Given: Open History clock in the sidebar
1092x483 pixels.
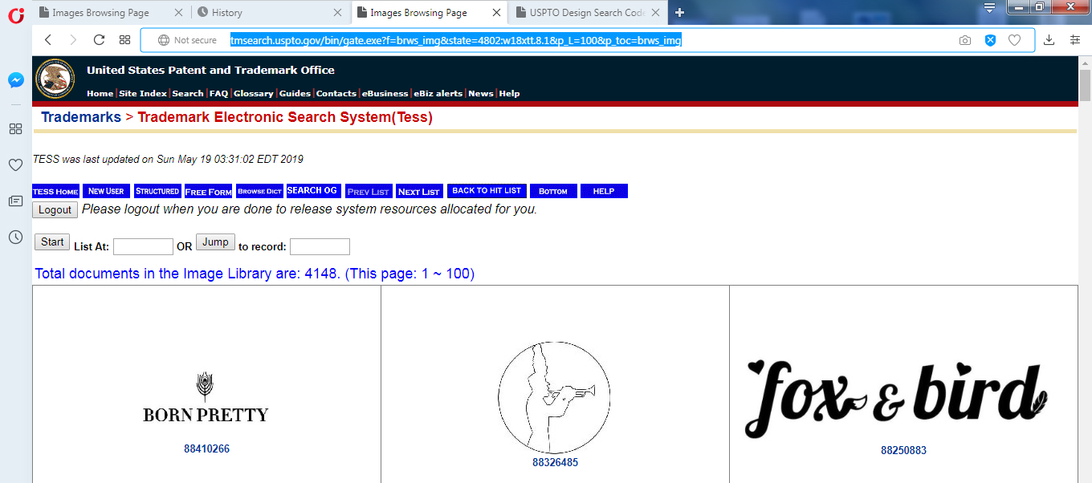Looking at the screenshot, I should pyautogui.click(x=15, y=237).
